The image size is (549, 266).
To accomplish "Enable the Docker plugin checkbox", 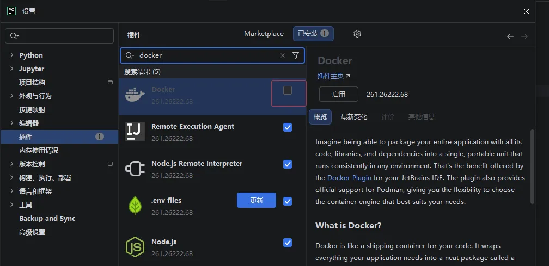I will tap(288, 90).
